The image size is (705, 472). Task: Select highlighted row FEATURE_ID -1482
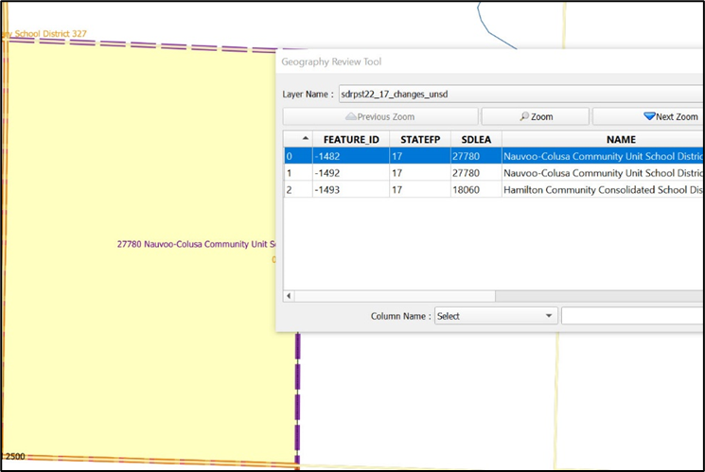click(350, 156)
